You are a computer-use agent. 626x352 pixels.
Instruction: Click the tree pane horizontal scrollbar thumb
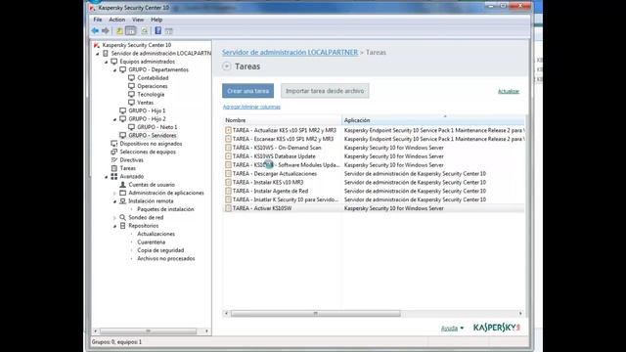[x=148, y=330]
